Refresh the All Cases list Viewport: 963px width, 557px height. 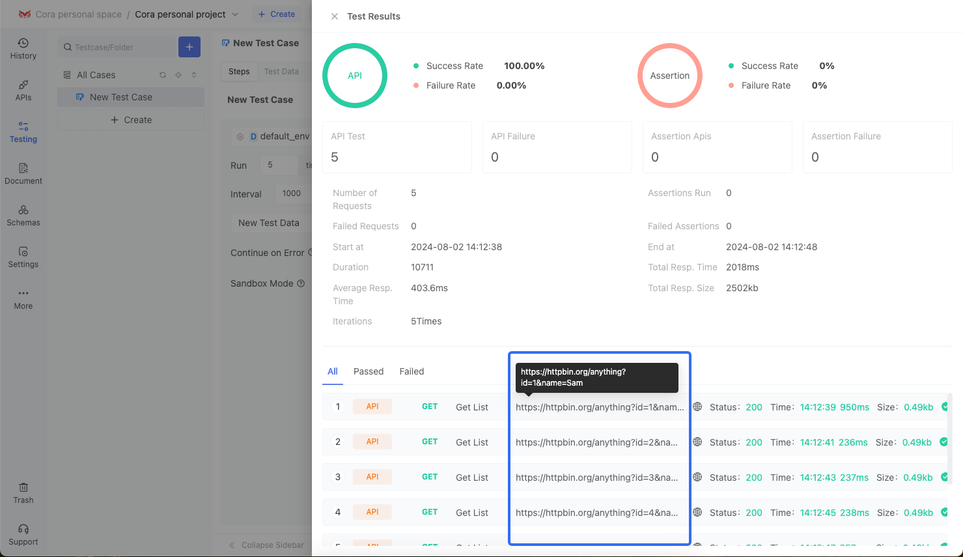(x=163, y=75)
